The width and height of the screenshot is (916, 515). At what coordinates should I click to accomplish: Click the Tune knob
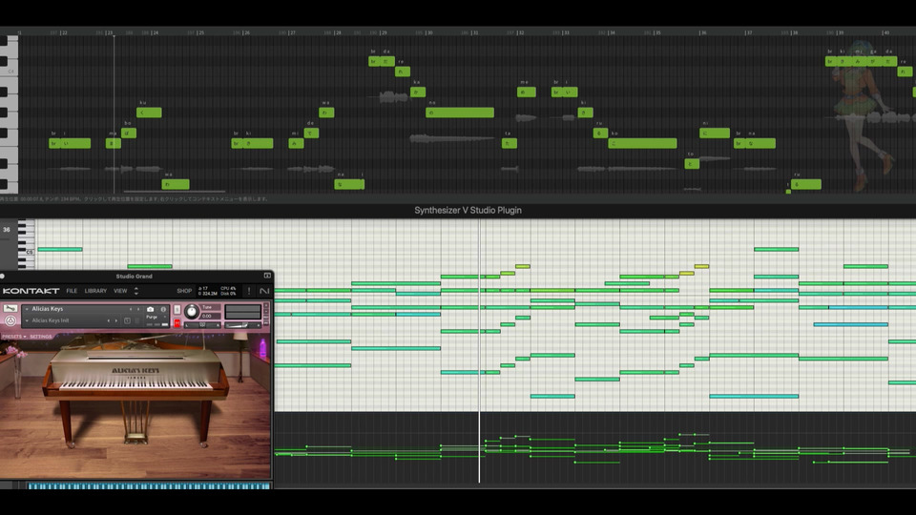pyautogui.click(x=192, y=312)
